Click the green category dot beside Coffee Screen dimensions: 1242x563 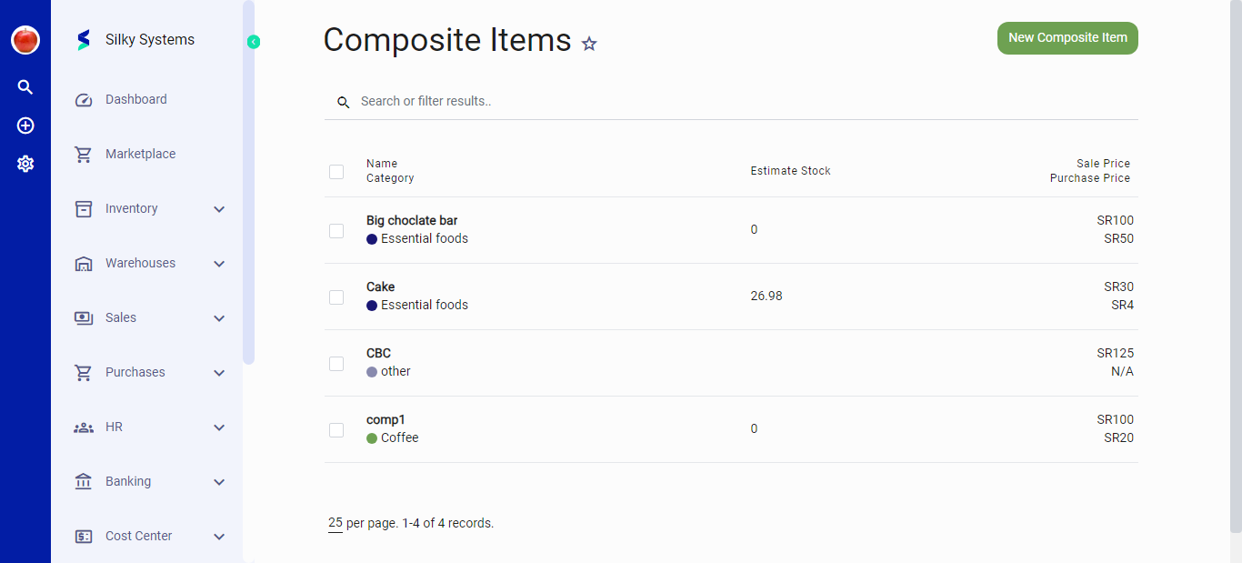click(x=373, y=437)
